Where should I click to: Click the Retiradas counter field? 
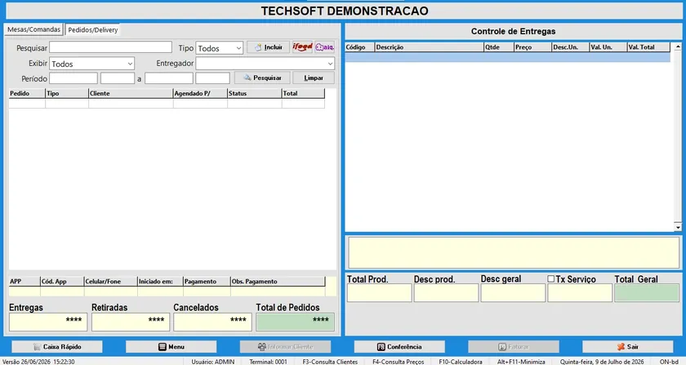tap(131, 322)
